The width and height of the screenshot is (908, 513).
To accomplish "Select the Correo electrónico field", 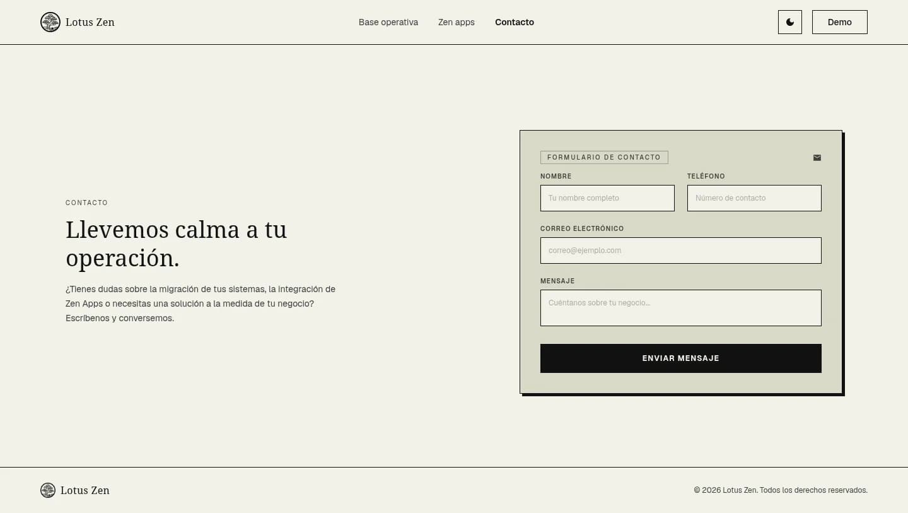I will coord(681,251).
